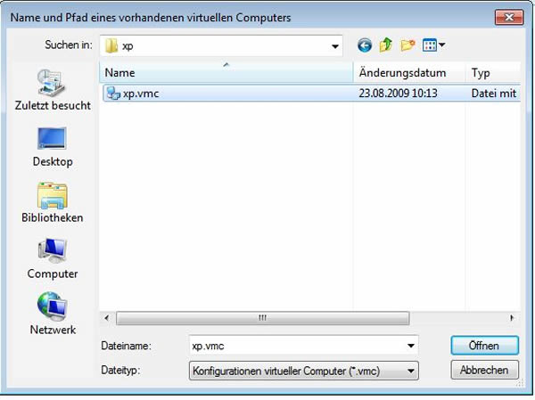This screenshot has width=535, height=400.
Task: Expand the Suchen in folder dropdown
Action: click(x=335, y=46)
